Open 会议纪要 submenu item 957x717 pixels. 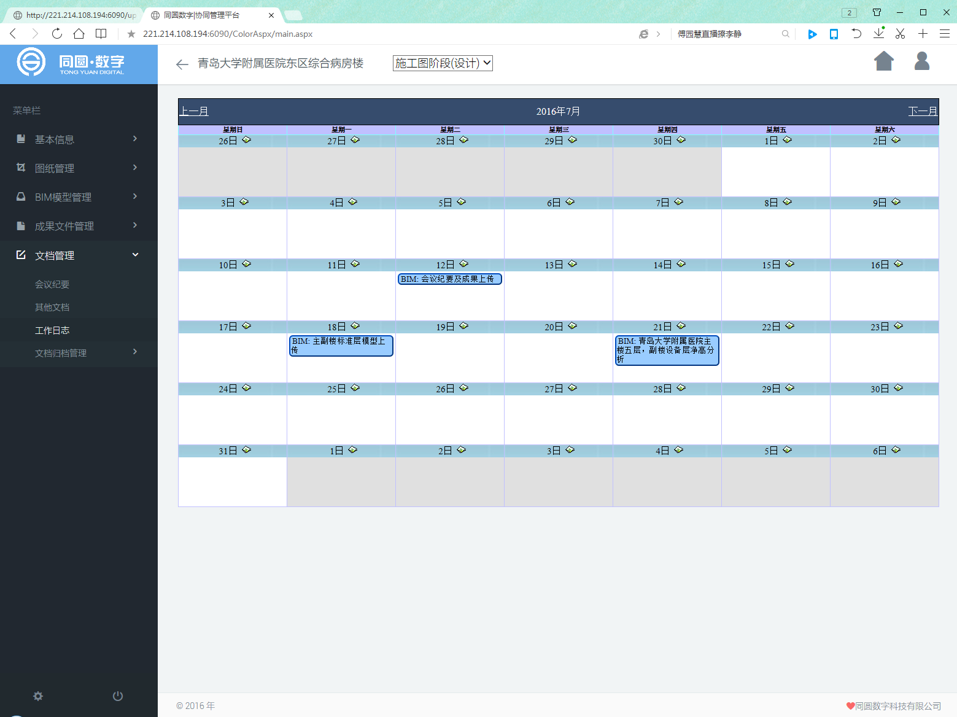pos(52,284)
